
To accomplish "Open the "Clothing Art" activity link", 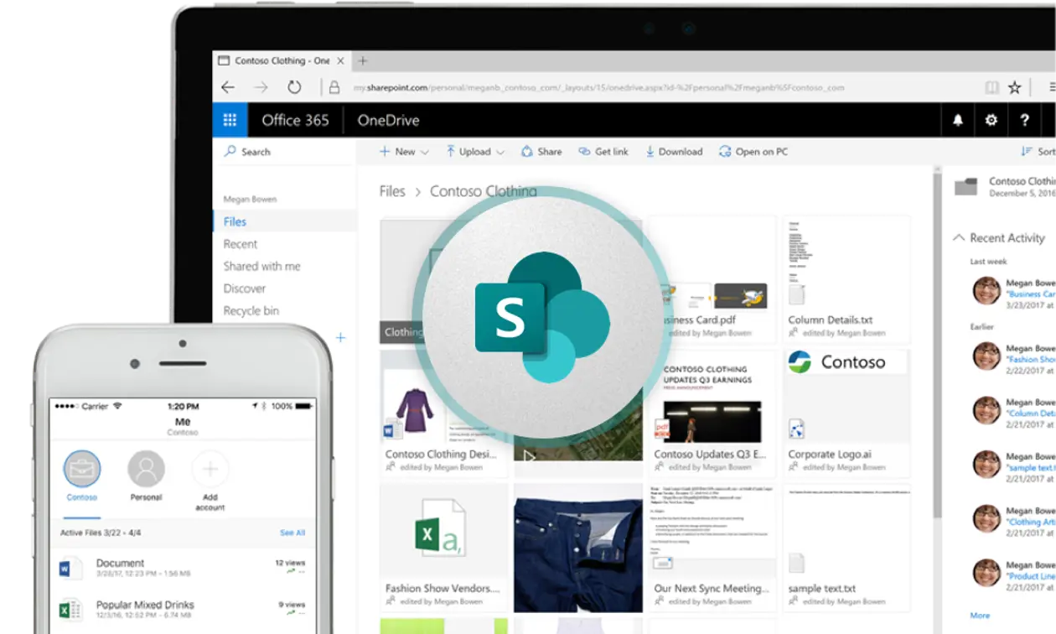I will [x=1031, y=522].
